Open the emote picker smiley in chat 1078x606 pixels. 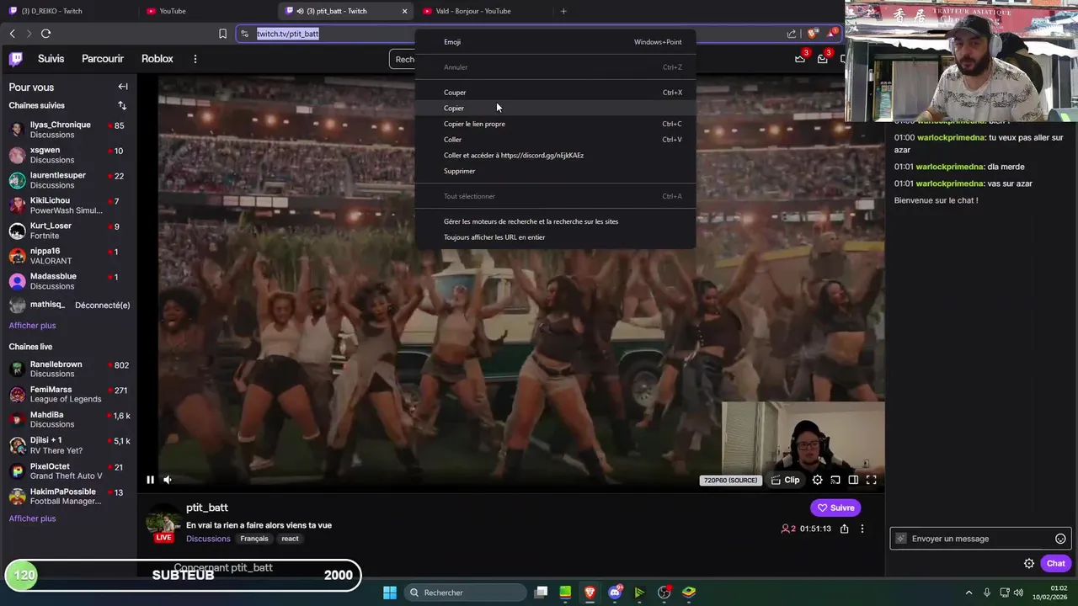1060,539
